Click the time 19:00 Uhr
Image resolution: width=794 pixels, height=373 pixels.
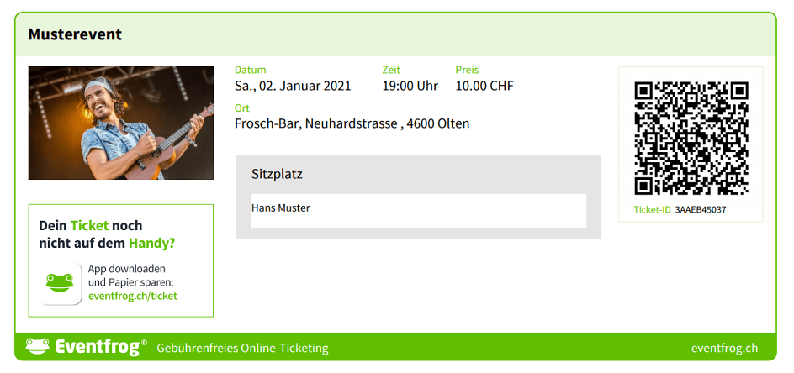tap(410, 86)
